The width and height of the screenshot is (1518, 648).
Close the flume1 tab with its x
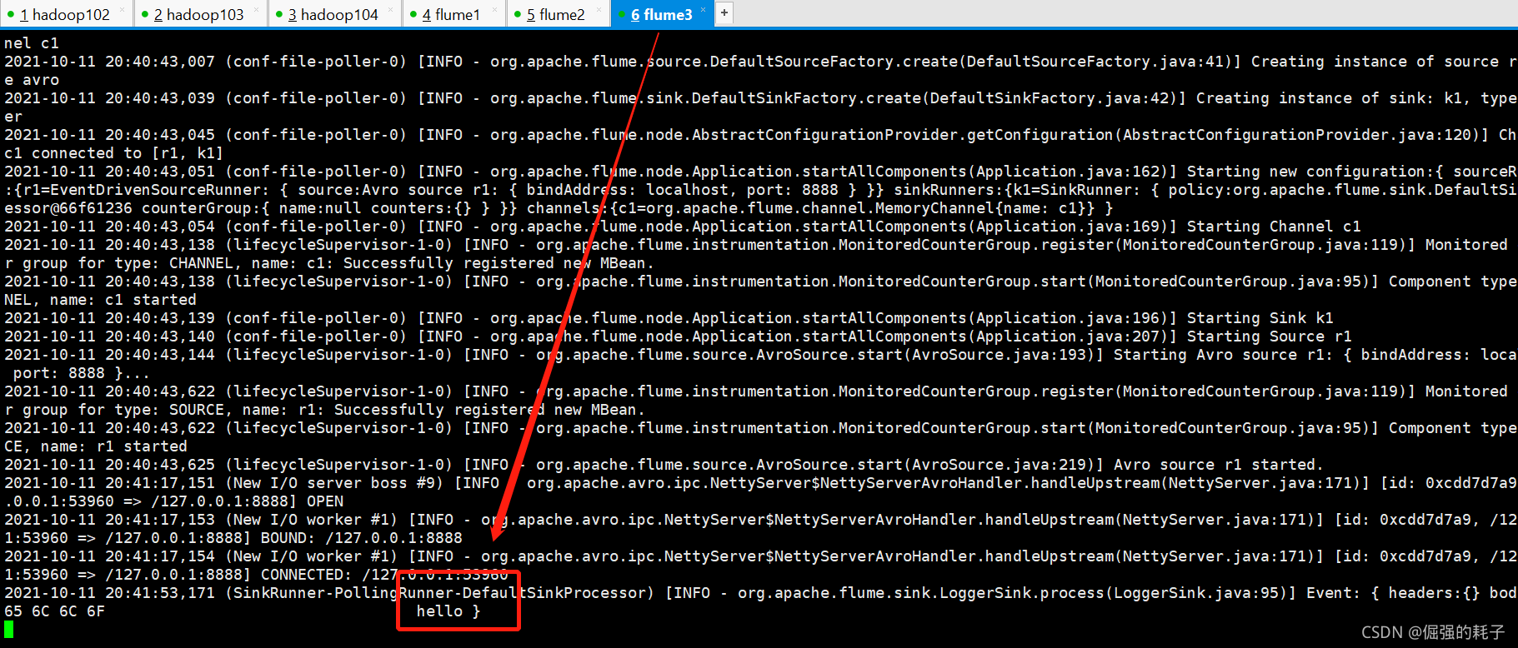pos(494,9)
